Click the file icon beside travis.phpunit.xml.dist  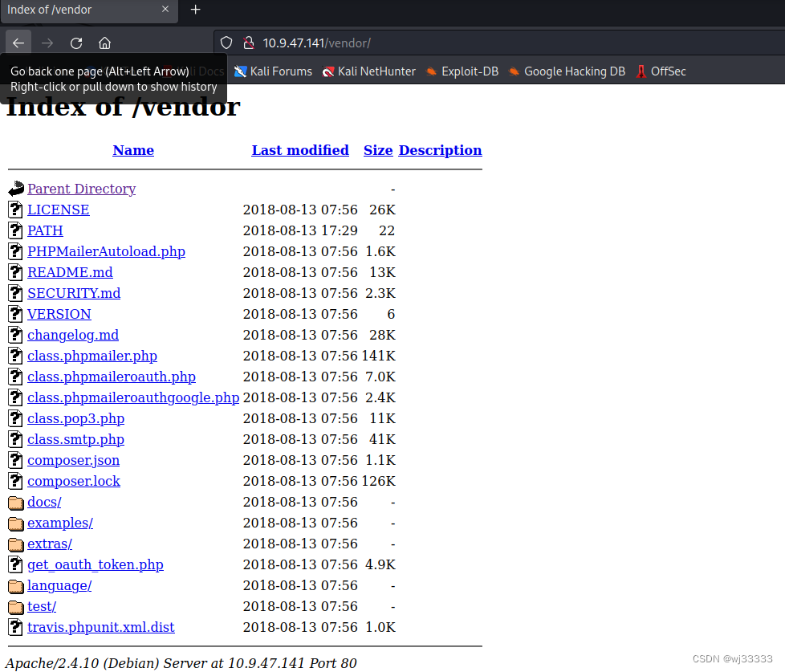[15, 627]
